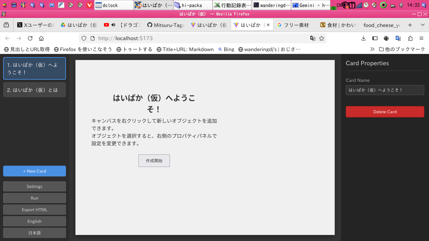
Task: Click the dark round extension icon in the toolbar
Action: pyautogui.click(x=386, y=38)
